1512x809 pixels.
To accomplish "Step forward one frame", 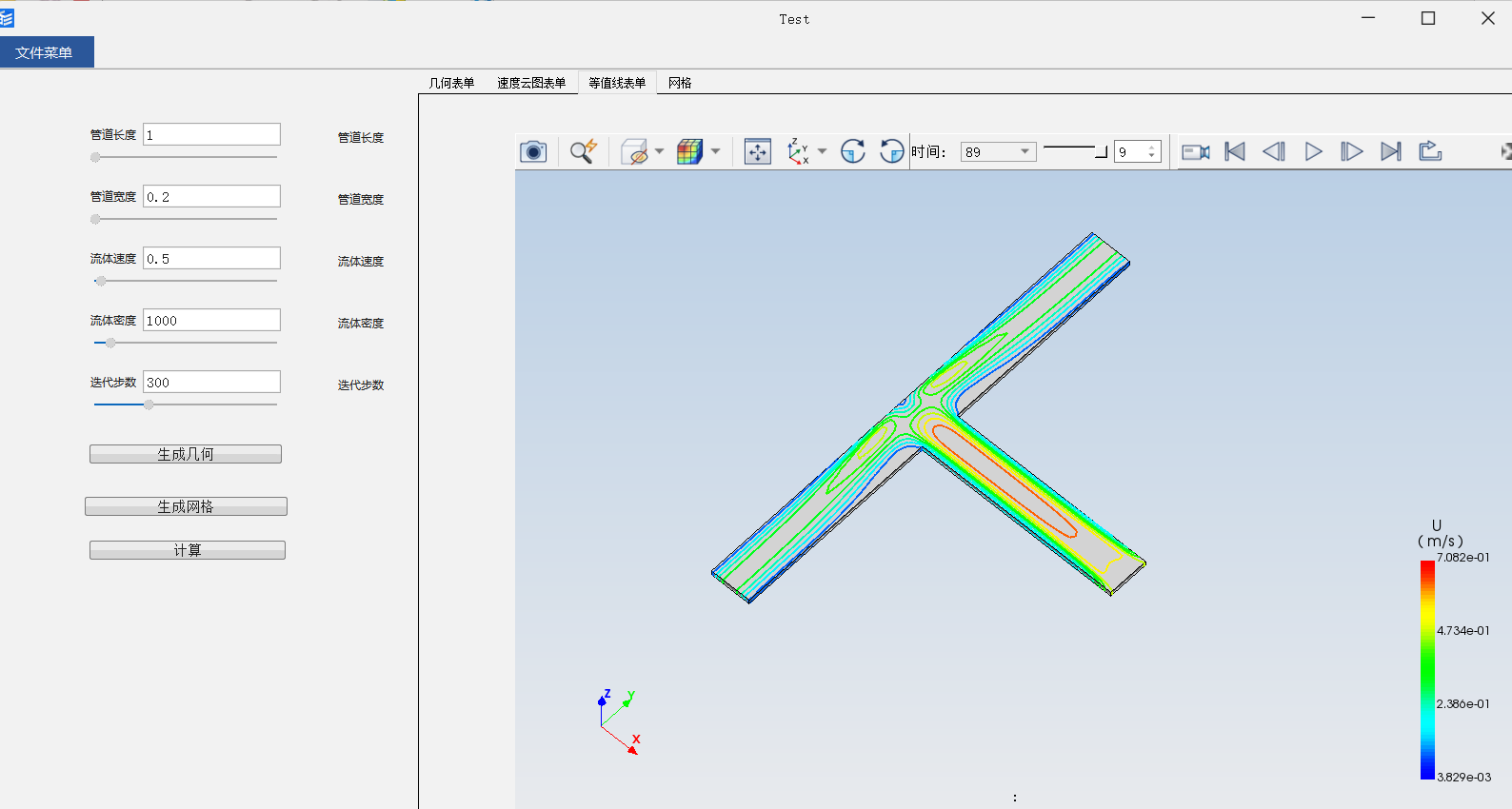I will 1351,151.
